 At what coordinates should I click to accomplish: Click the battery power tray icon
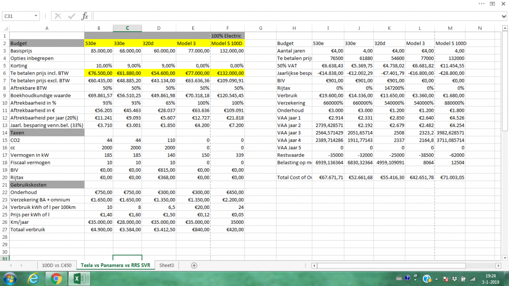pyautogui.click(x=463, y=279)
